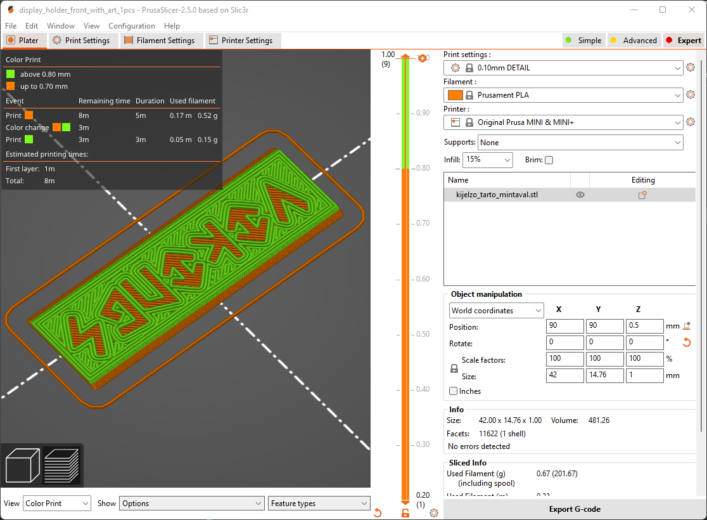
Task: Open the Supports dropdown
Action: click(580, 143)
